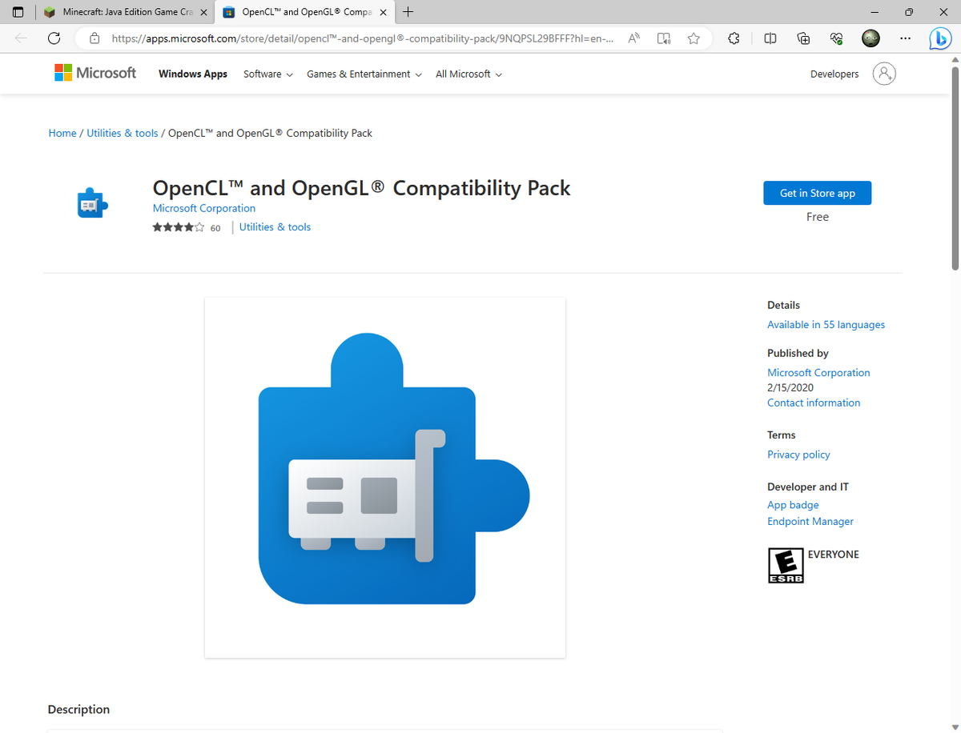Click the account sign-in person icon
The width and height of the screenshot is (961, 733).
884,74
